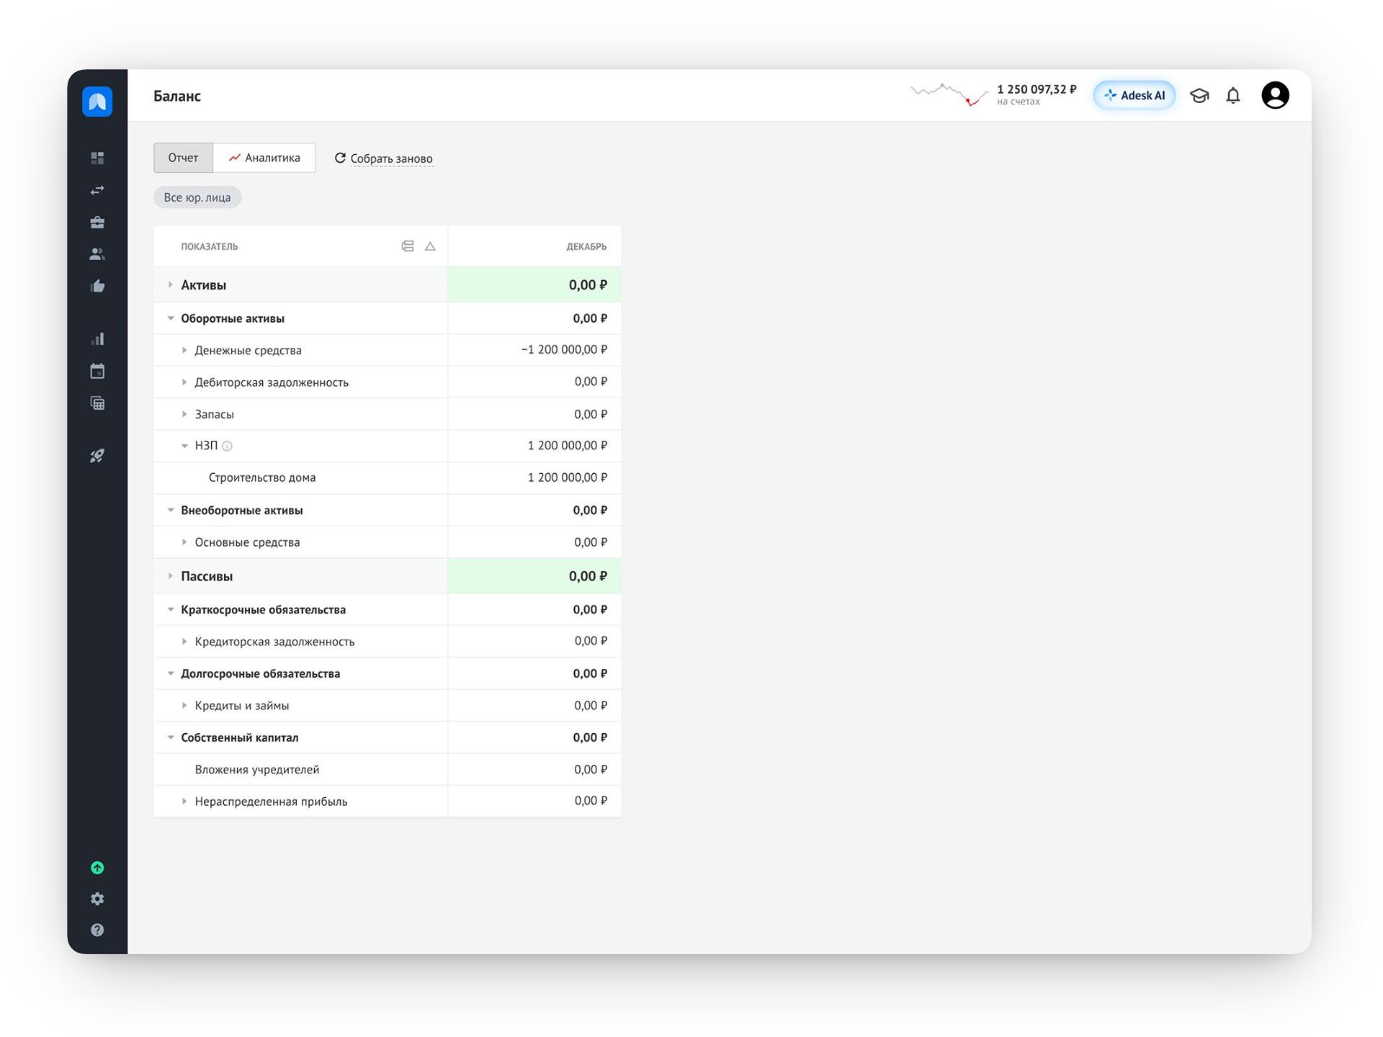Expand the Кредиты и займы row

[184, 706]
